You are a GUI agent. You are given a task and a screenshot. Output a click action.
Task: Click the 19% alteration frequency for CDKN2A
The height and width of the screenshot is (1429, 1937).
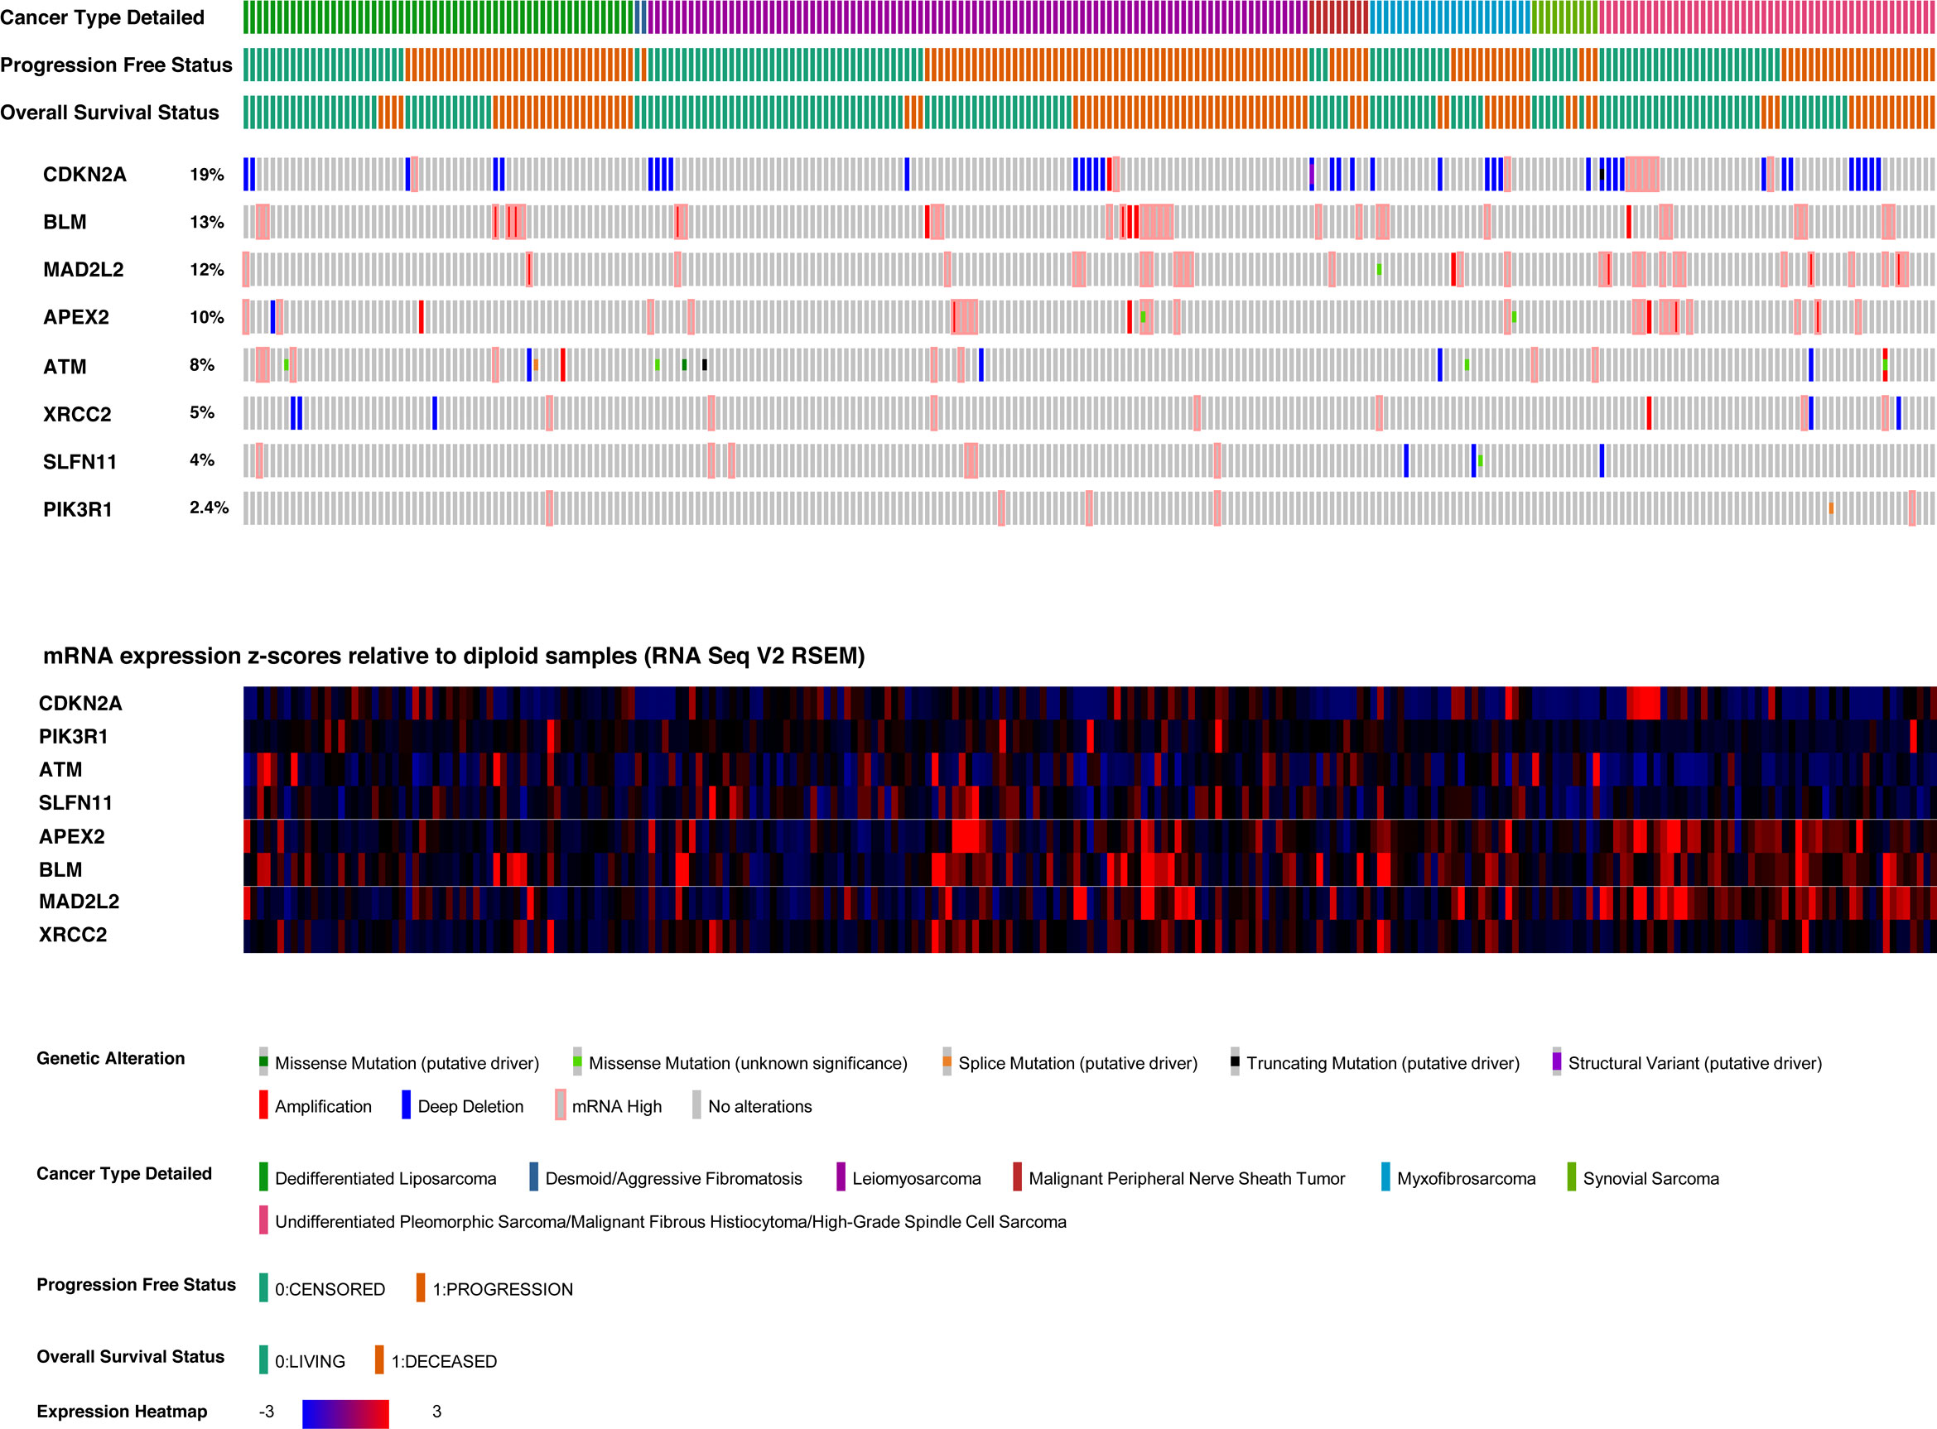207,175
